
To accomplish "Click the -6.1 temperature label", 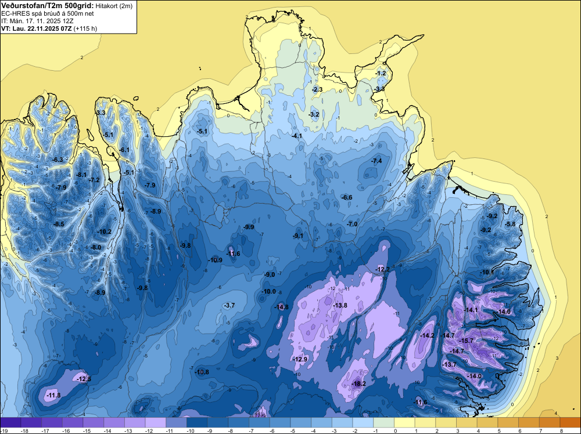I will click(x=124, y=150).
